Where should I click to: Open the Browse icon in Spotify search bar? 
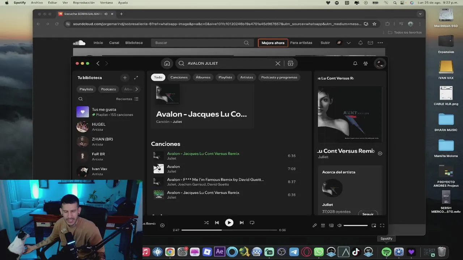pyautogui.click(x=290, y=63)
